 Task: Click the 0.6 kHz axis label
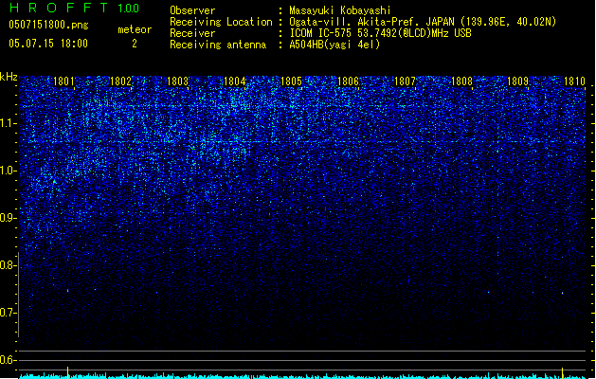(x=8, y=360)
